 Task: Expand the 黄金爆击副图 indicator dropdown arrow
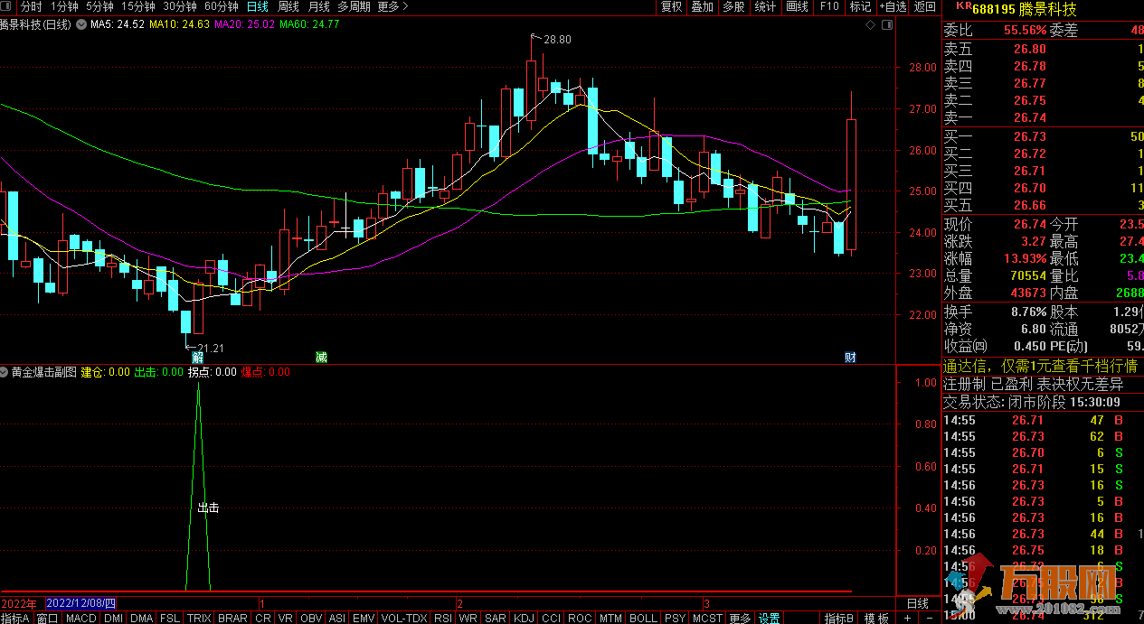[5, 372]
